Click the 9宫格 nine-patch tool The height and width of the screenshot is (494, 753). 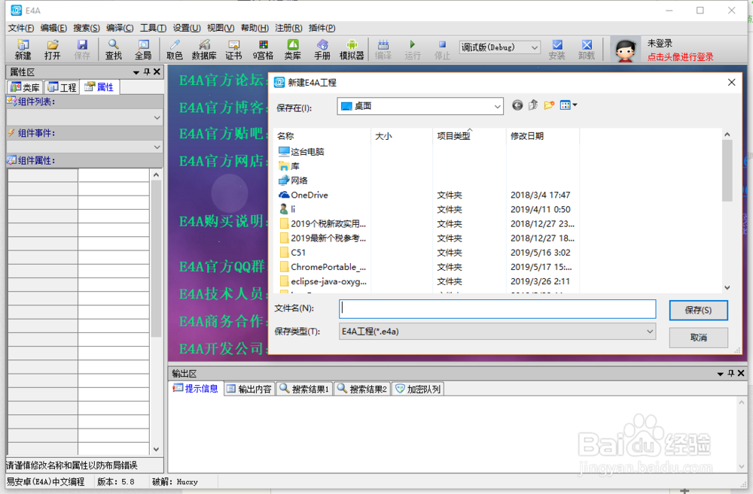point(262,49)
